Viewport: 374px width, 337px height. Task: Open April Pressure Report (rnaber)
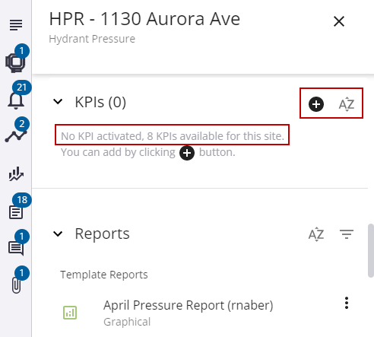click(x=188, y=305)
